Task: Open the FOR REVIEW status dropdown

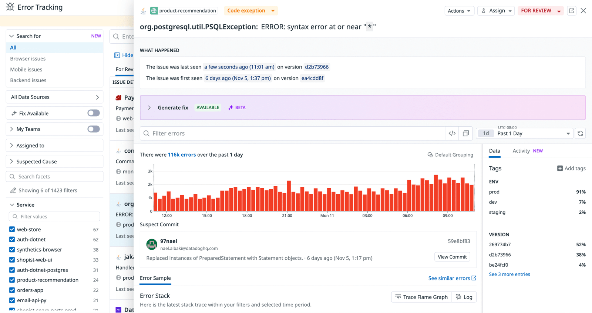Action: (x=559, y=11)
